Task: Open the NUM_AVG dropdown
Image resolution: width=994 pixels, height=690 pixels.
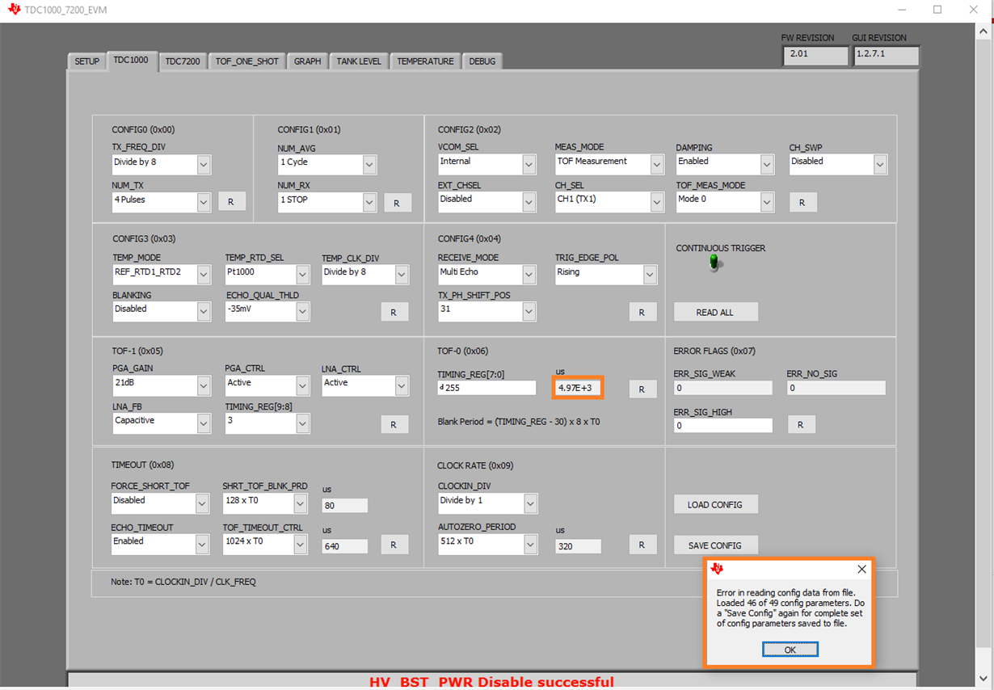Action: pyautogui.click(x=369, y=165)
